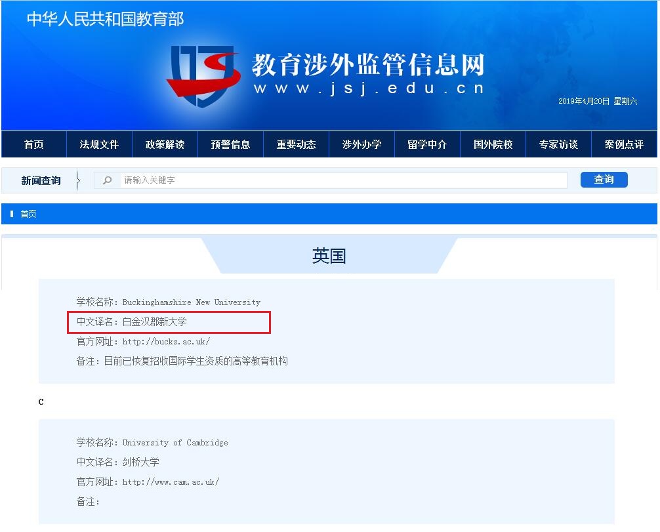Click school name University of Cambridge
The height and width of the screenshot is (532, 660).
(x=175, y=443)
